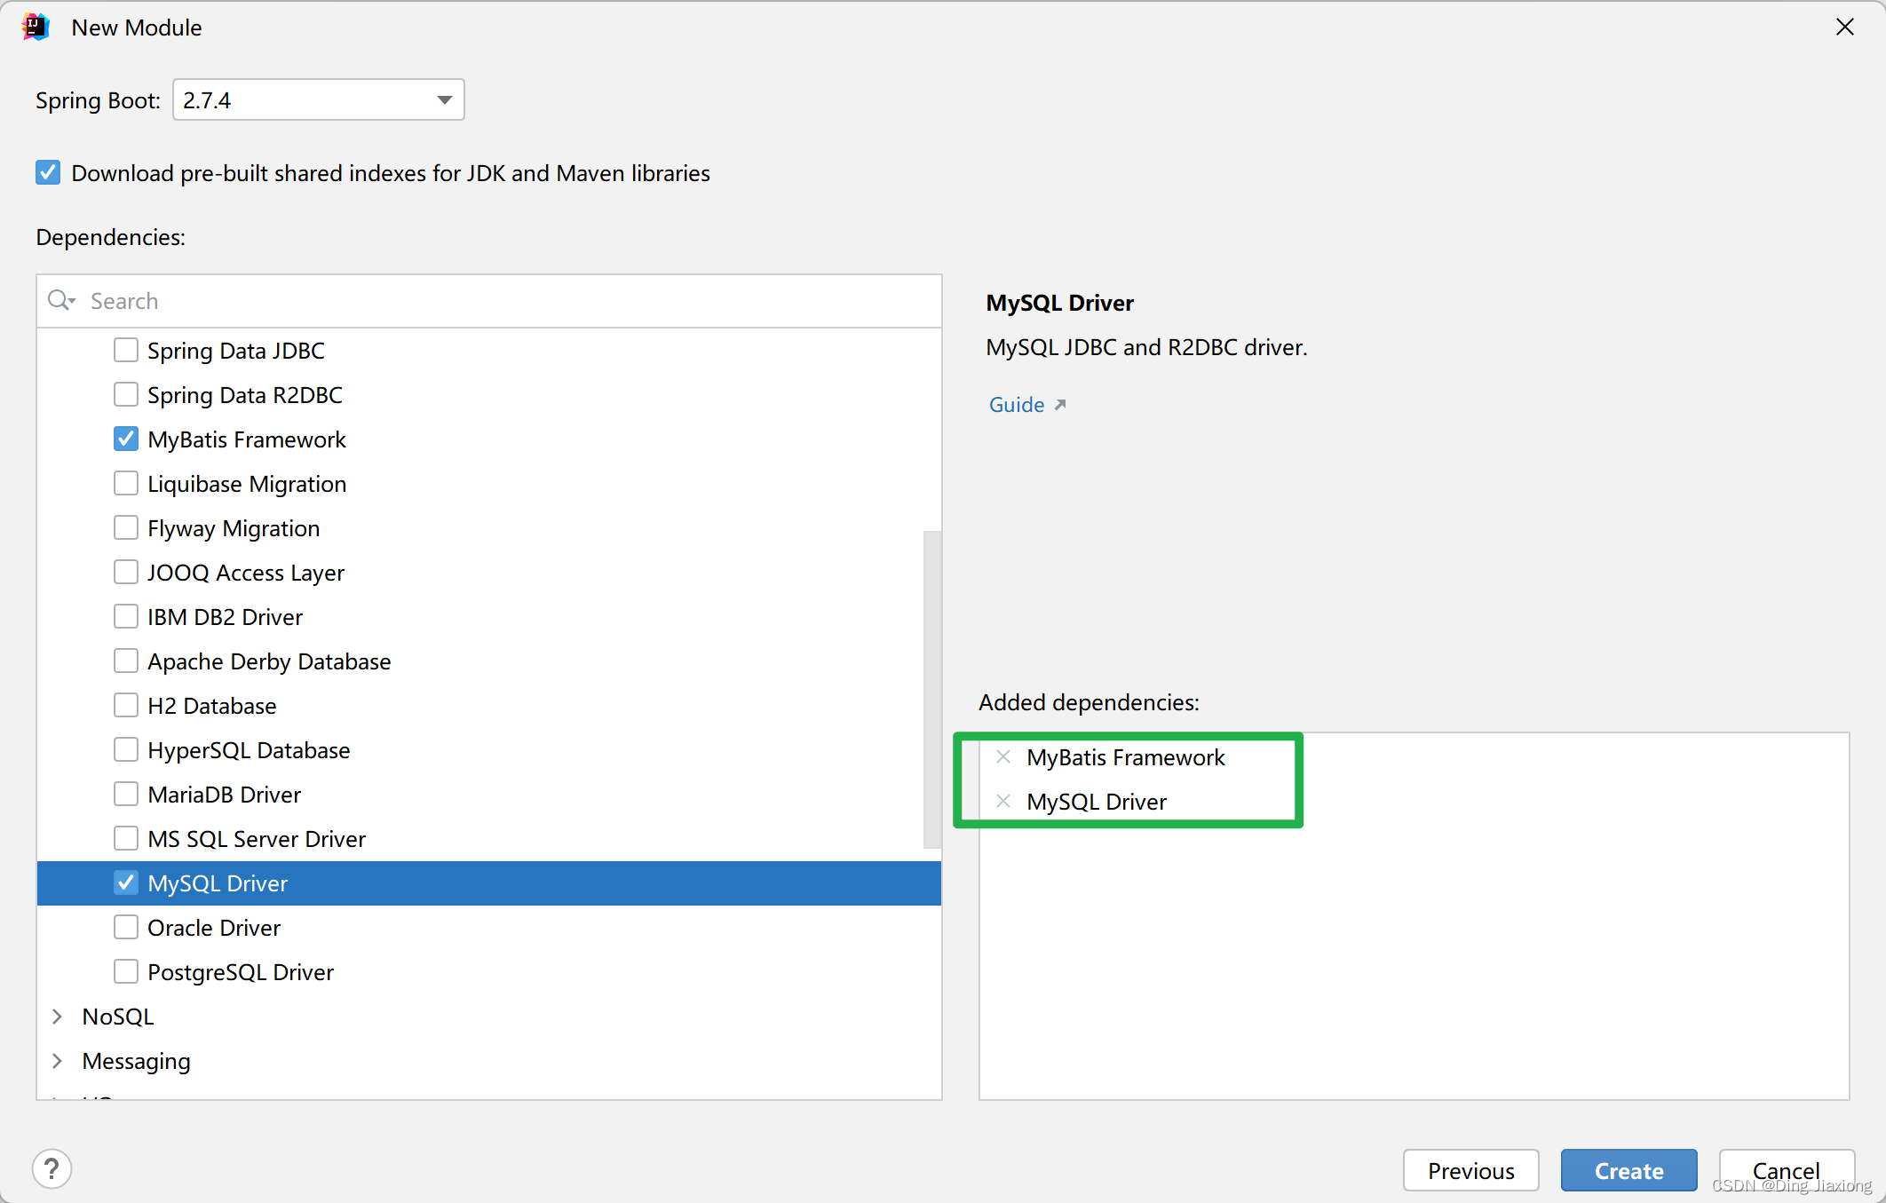Image resolution: width=1886 pixels, height=1203 pixels.
Task: Select the 'Messaging' tree row
Action: click(489, 1061)
